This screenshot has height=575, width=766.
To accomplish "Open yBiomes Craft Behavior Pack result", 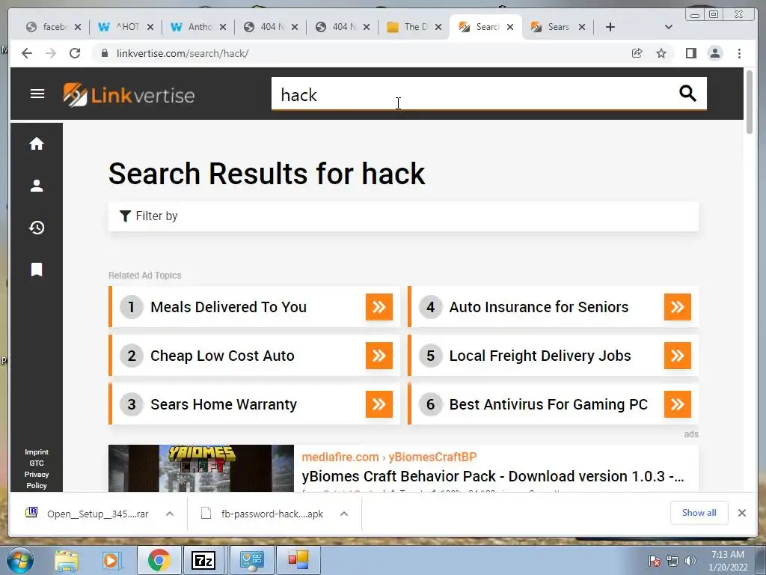I will pos(492,476).
